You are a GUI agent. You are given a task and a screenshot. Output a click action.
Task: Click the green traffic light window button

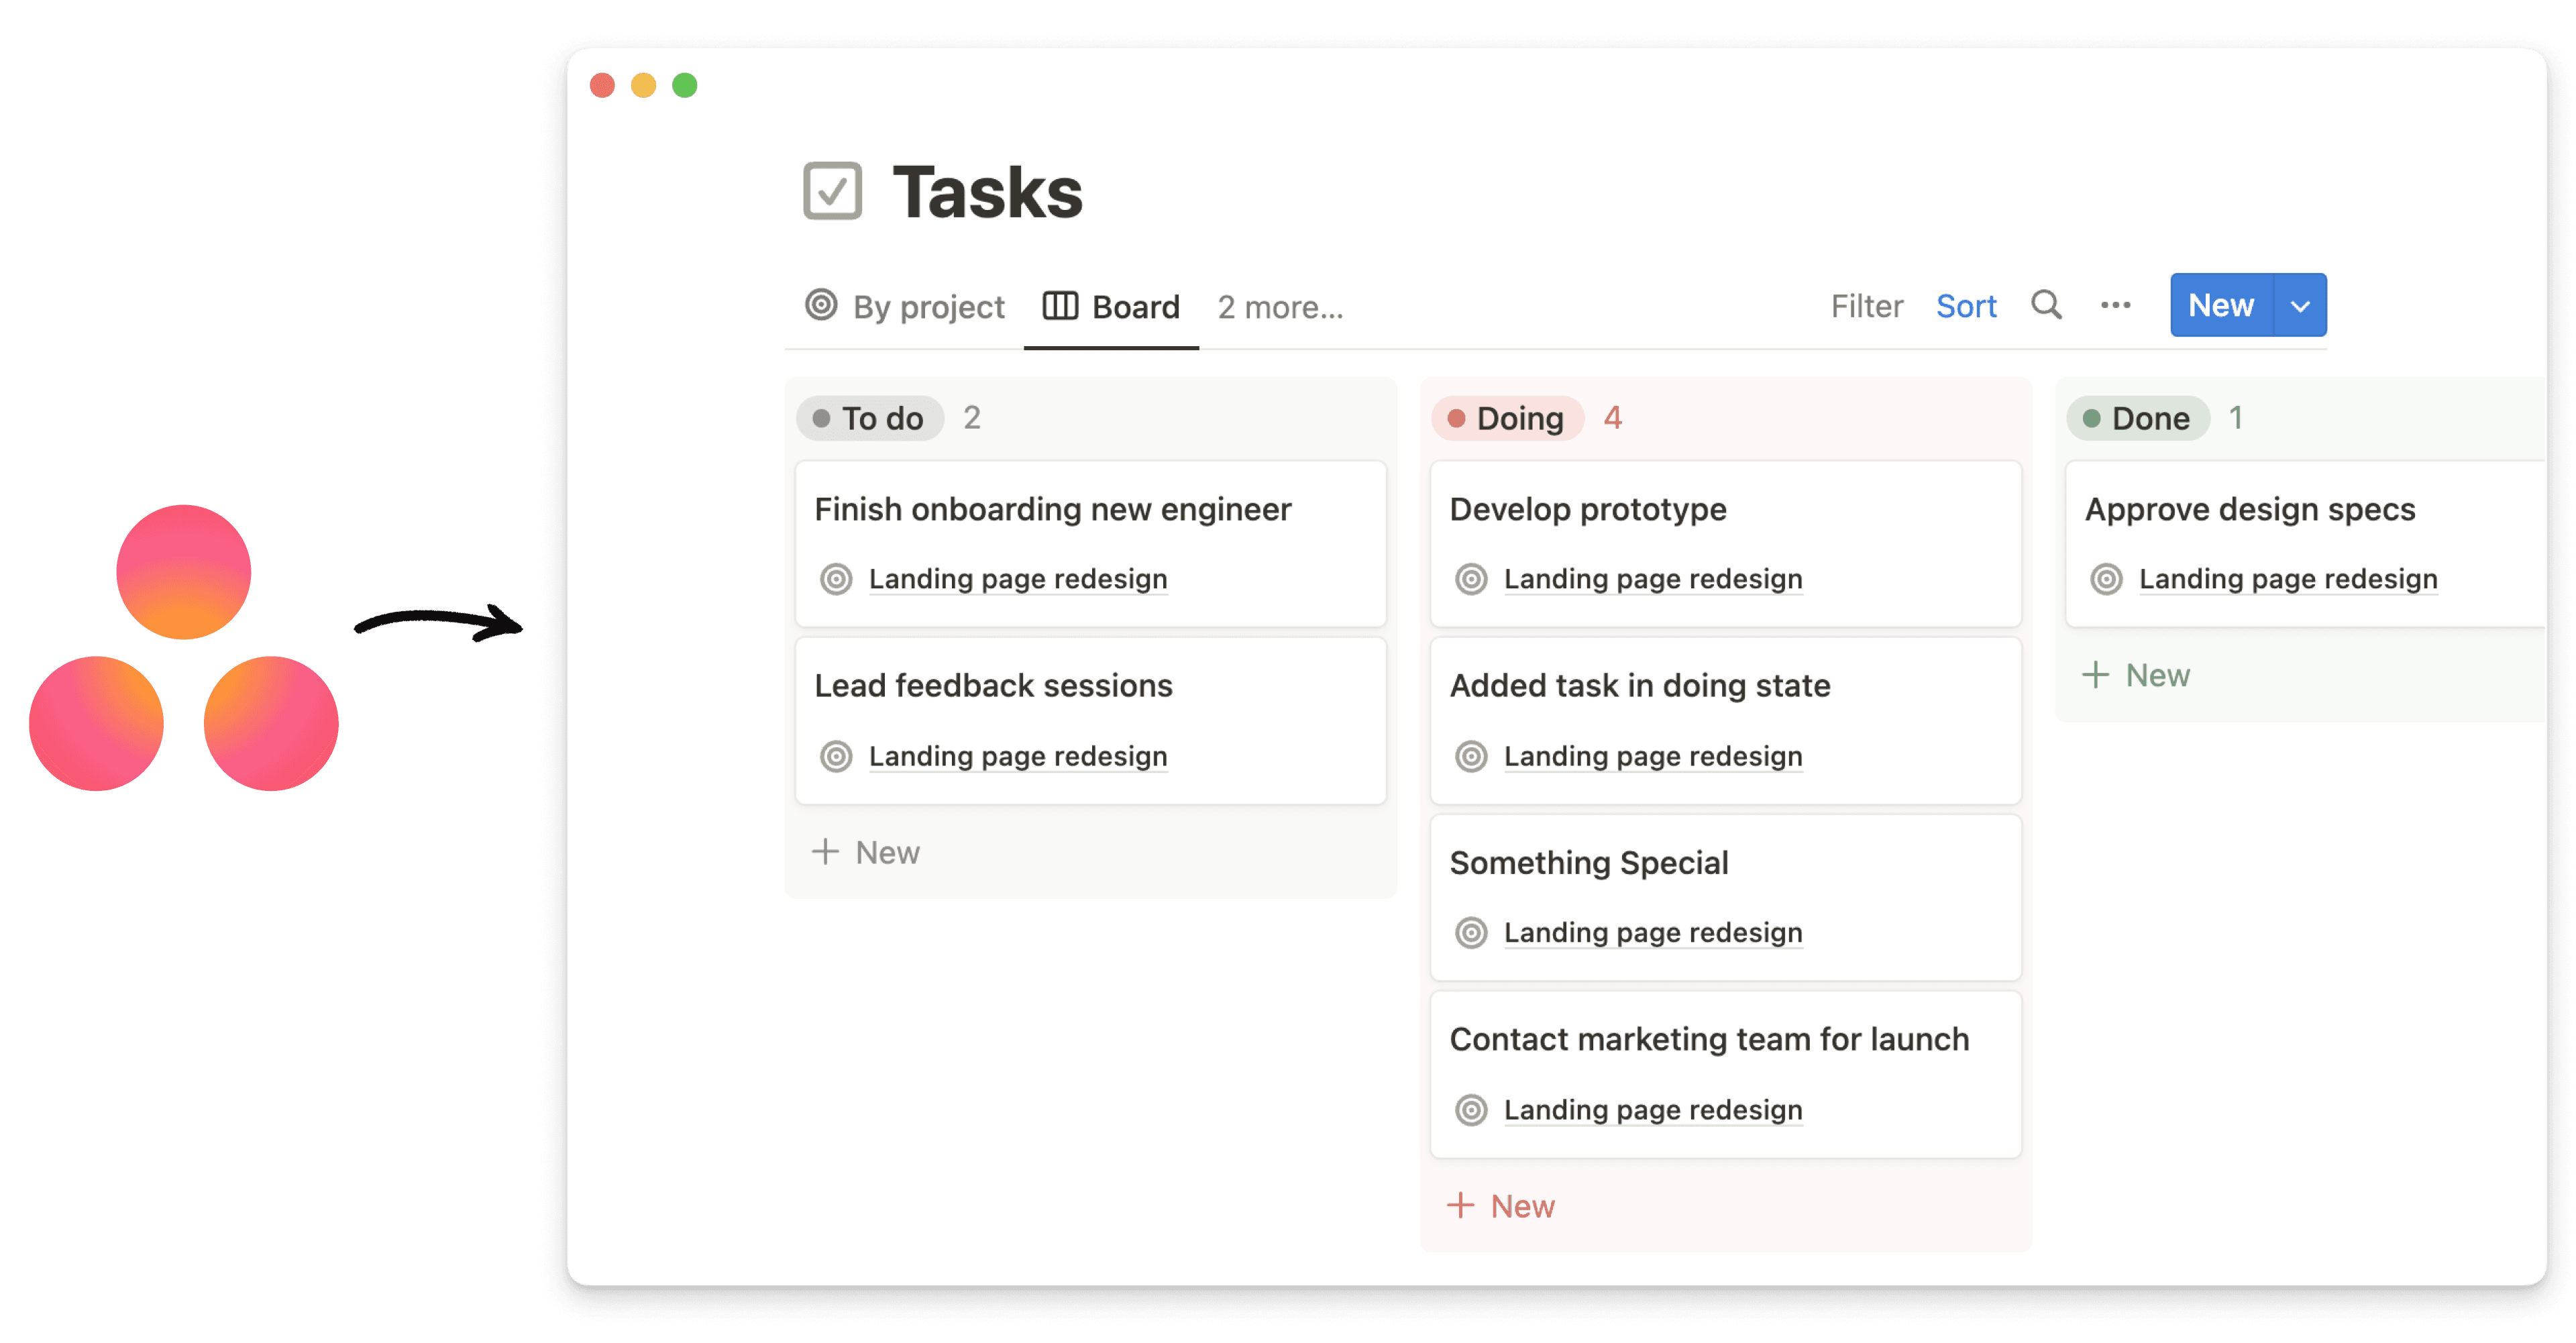pos(684,86)
